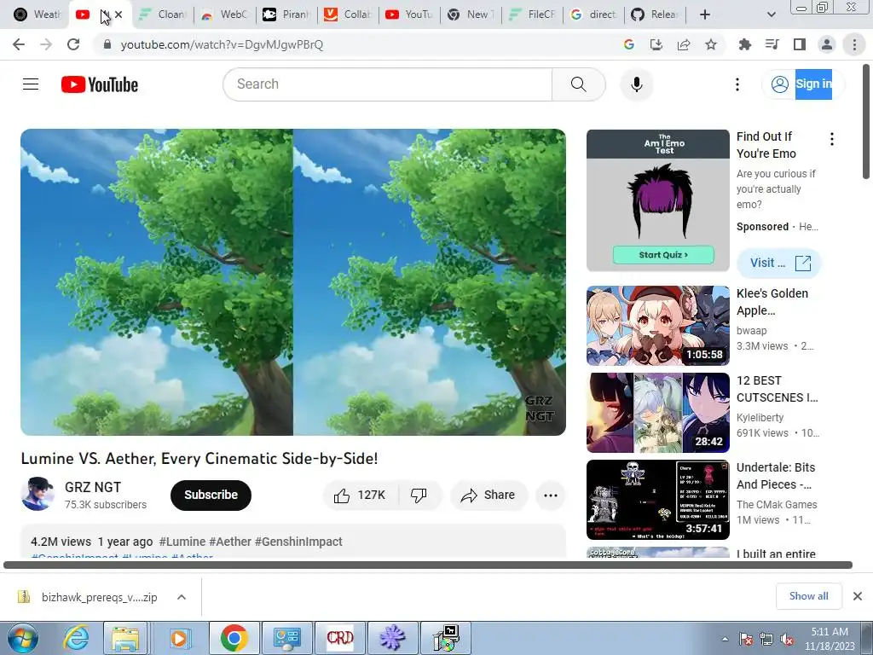Open the CRD app on the taskbar

pos(340,638)
